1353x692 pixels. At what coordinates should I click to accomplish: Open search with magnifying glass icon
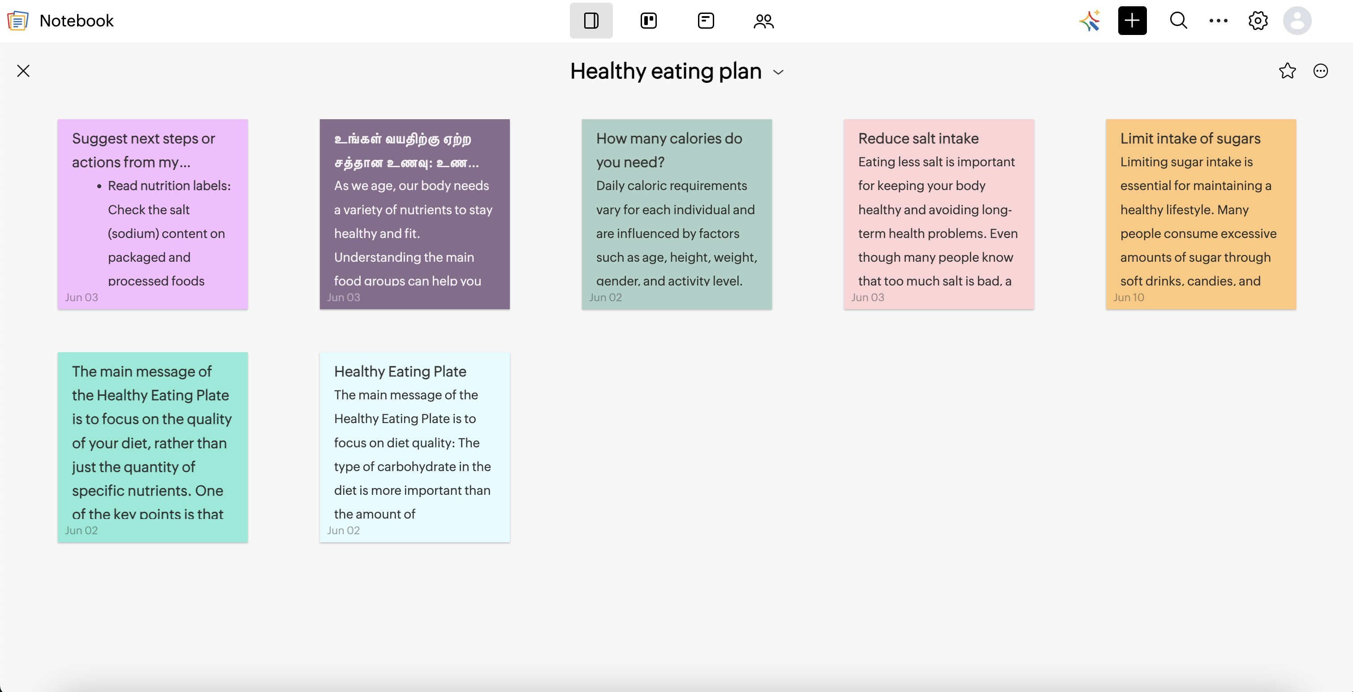coord(1178,21)
